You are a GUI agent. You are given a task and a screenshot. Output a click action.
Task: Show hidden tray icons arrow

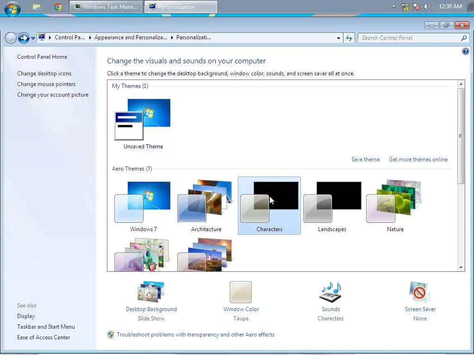coord(393,6)
